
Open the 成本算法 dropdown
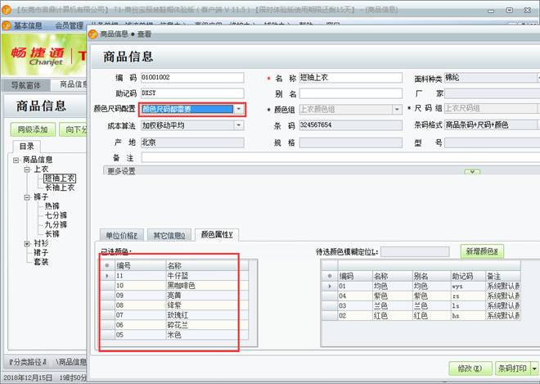pos(238,125)
